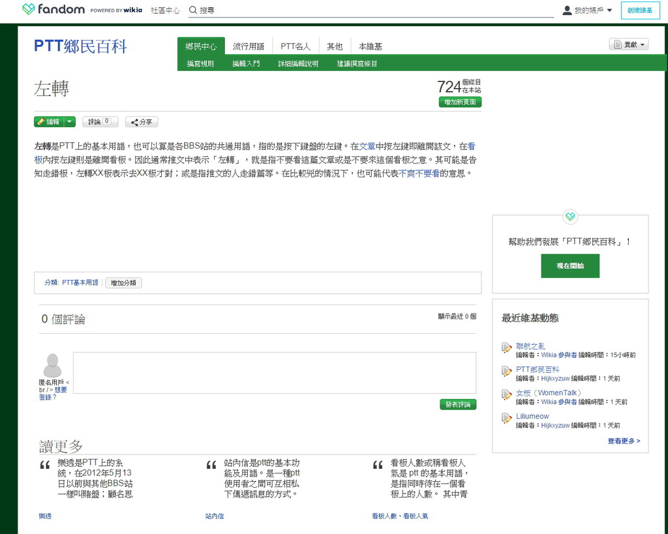This screenshot has width=668, height=534.
Task: Open the PTT基本用語 category link
Action: tap(80, 282)
